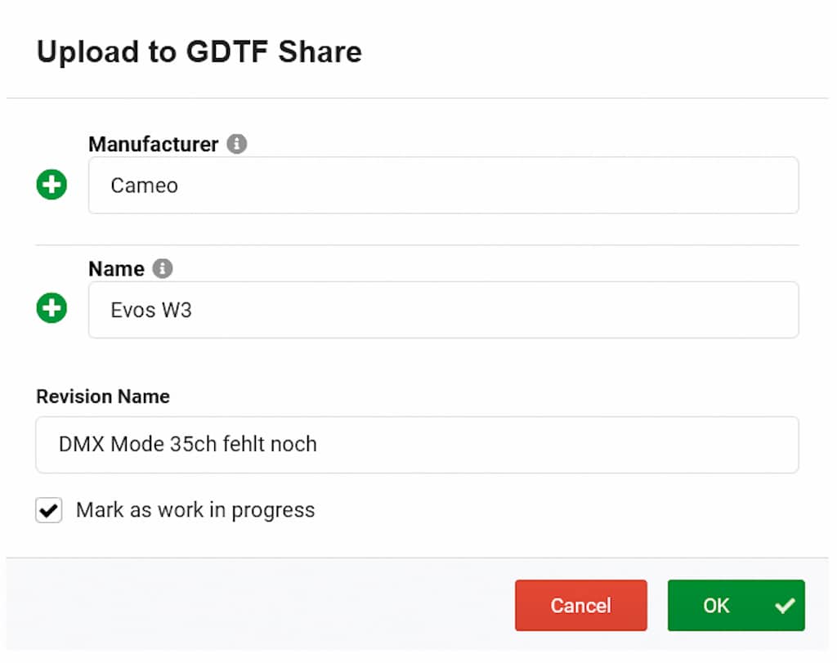The image size is (837, 663).
Task: Click the 'Manufacturer' field label
Action: [x=153, y=145]
